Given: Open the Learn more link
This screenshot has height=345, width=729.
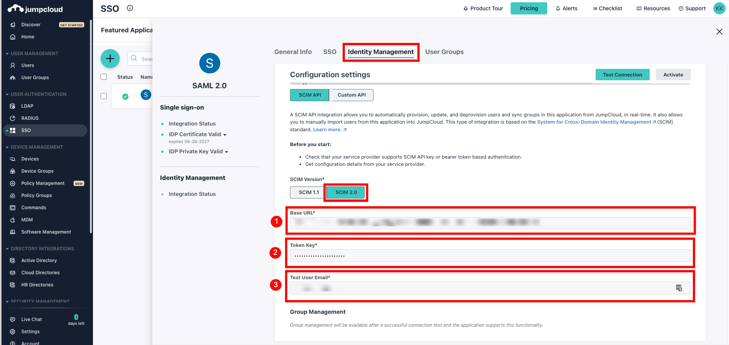Looking at the screenshot, I should 330,130.
